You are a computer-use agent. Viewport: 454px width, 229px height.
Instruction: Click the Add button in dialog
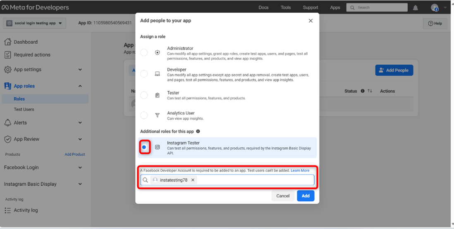click(x=306, y=196)
